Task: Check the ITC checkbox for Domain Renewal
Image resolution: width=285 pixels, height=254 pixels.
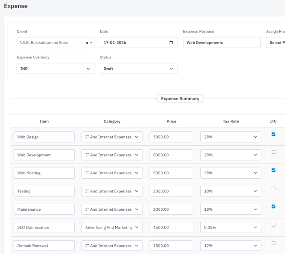Action: pos(273,243)
